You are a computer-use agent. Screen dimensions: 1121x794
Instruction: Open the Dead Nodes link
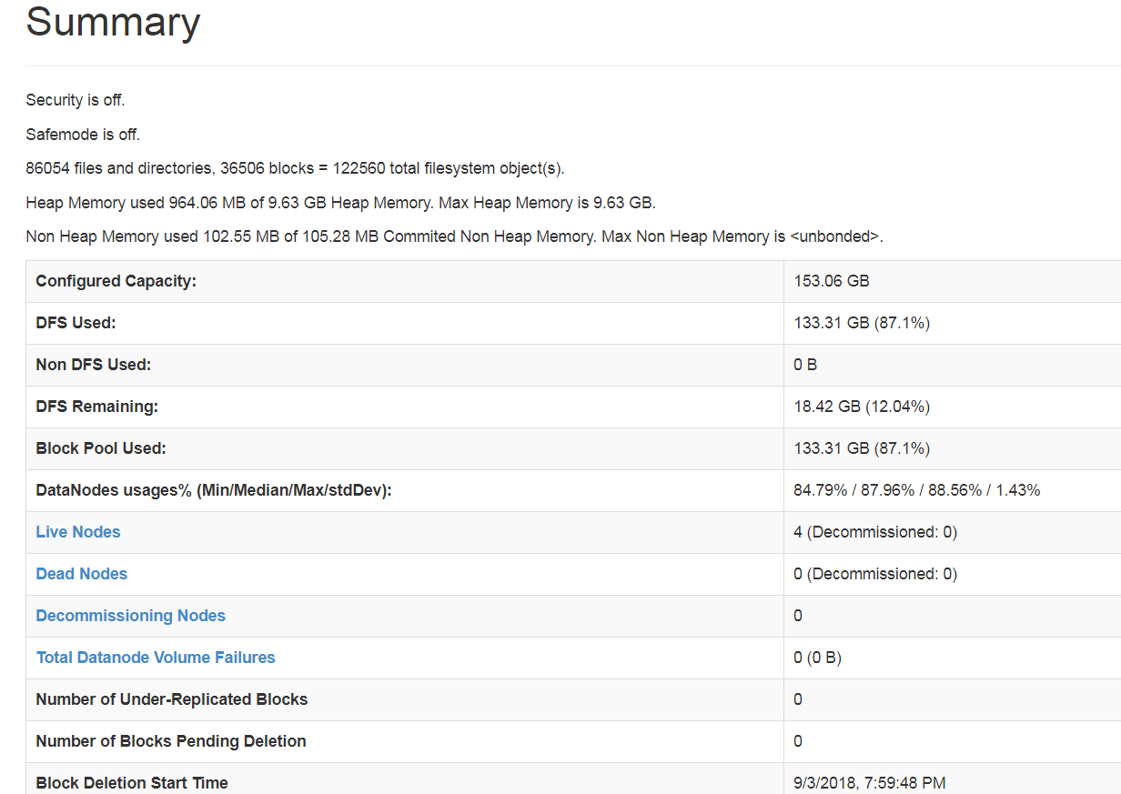point(81,573)
